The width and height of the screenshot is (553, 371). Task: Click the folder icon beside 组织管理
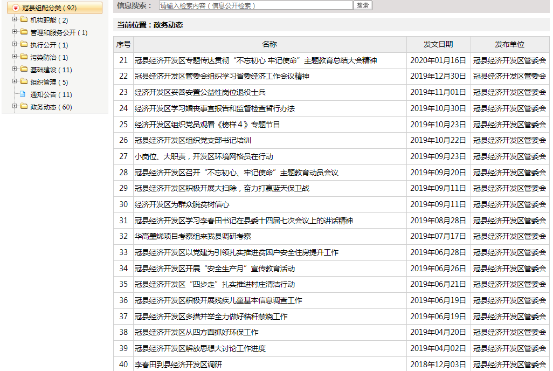coord(24,81)
